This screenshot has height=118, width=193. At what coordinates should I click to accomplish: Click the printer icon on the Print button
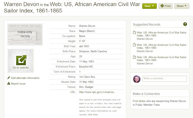[x=162, y=6]
